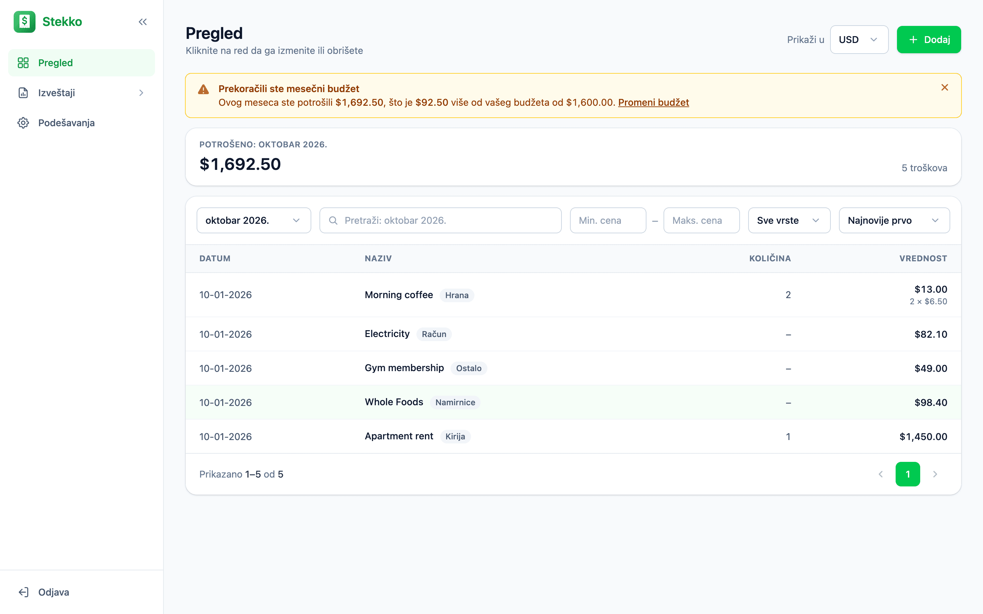Click the green Dodaj button
The image size is (983, 614).
929,40
